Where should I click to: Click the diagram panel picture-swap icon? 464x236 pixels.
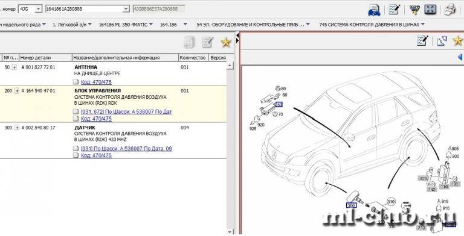pyautogui.click(x=442, y=41)
